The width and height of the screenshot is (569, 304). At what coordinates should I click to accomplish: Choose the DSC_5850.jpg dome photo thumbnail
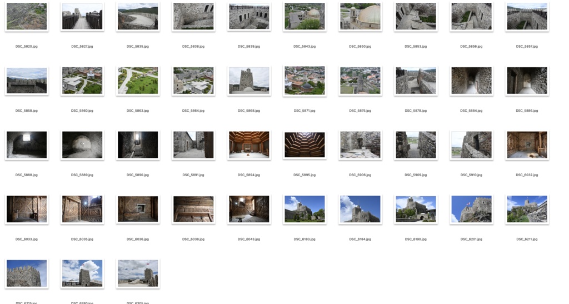(360, 16)
